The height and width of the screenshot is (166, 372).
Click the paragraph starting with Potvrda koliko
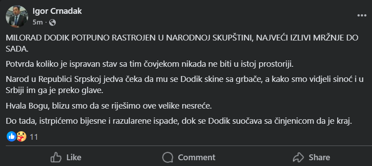(150, 65)
